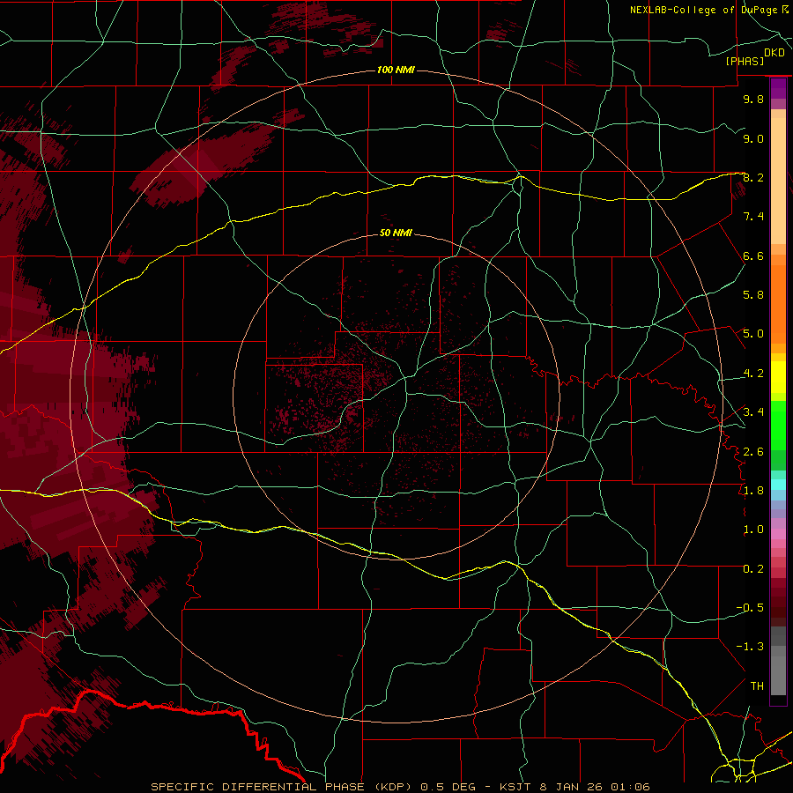Click the -0.5 scale value

(750, 608)
